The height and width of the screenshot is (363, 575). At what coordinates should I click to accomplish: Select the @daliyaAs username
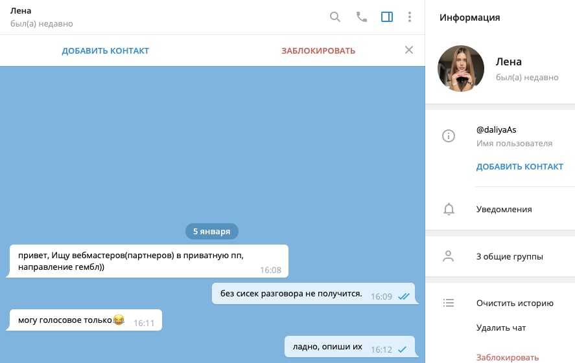496,130
